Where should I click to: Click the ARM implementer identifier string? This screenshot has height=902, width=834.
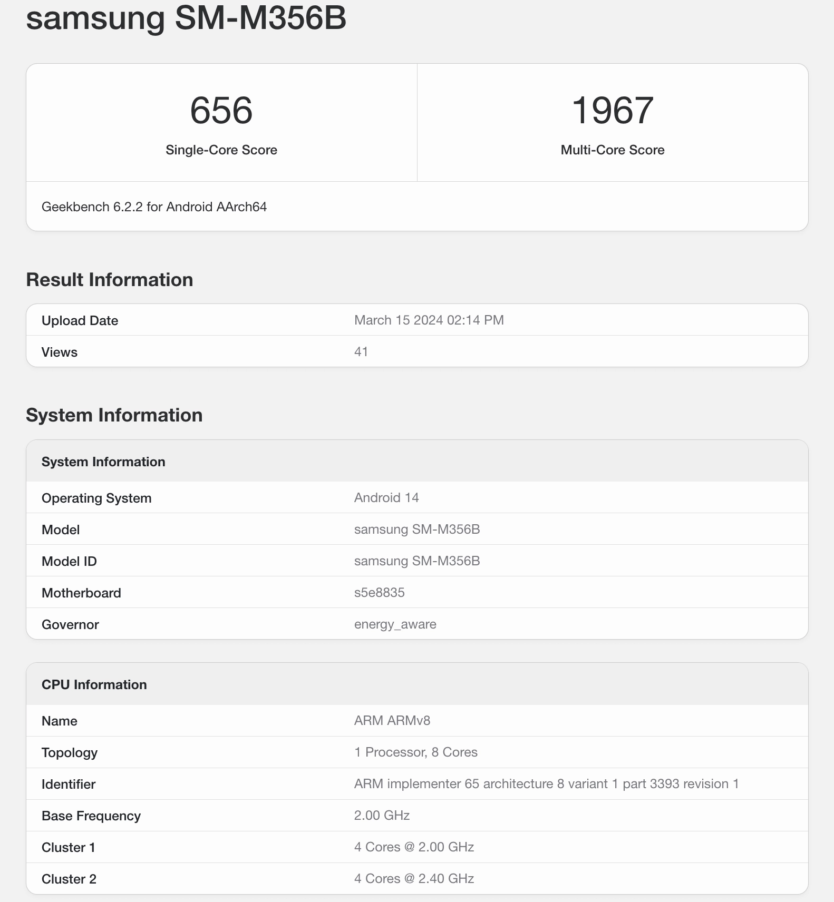click(x=546, y=784)
